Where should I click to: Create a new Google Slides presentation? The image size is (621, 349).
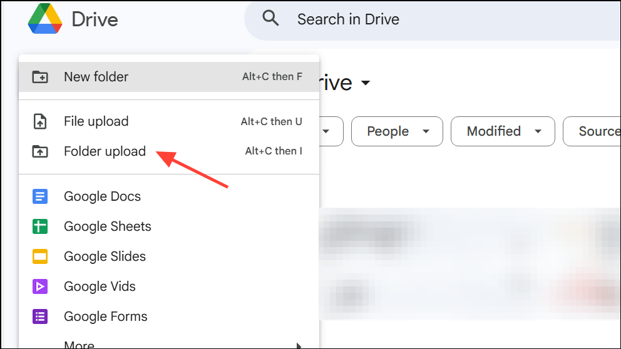169,256
